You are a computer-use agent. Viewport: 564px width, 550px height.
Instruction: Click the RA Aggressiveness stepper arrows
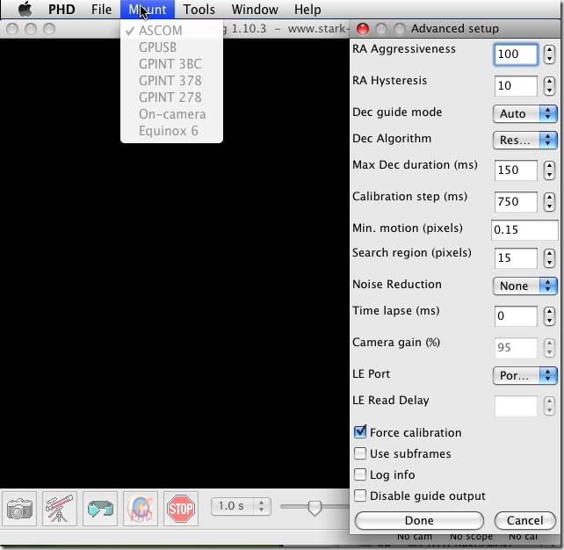point(549,54)
